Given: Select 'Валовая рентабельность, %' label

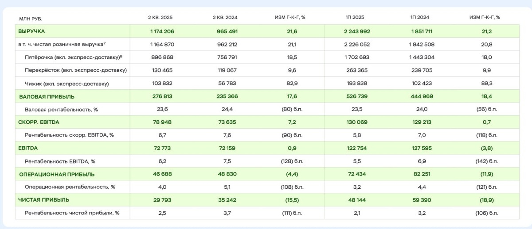Looking at the screenshot, I should (61, 109).
